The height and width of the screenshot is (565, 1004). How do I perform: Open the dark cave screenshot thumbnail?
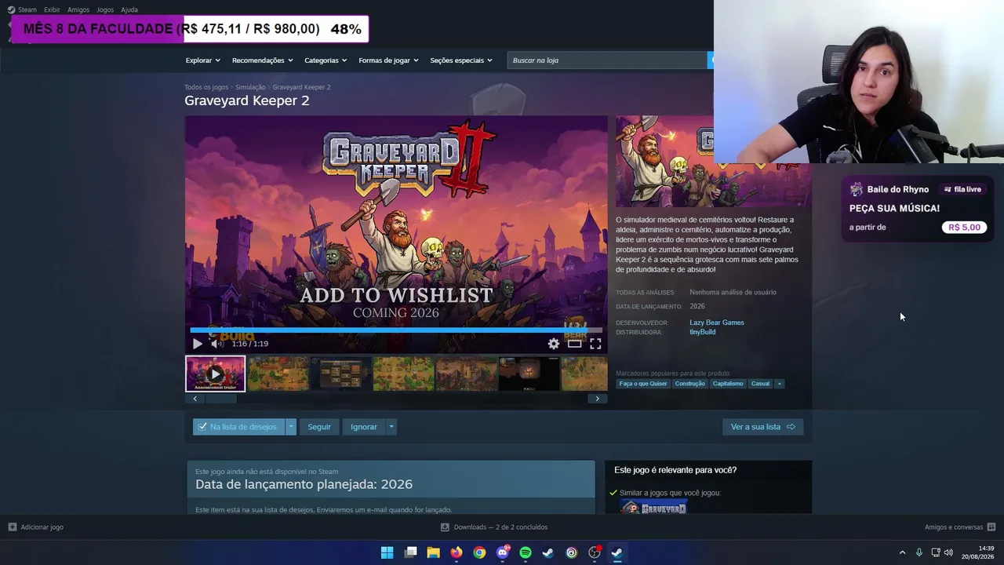(529, 374)
